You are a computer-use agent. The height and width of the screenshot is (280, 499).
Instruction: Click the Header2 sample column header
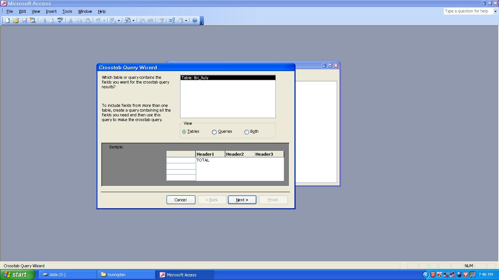[240, 154]
